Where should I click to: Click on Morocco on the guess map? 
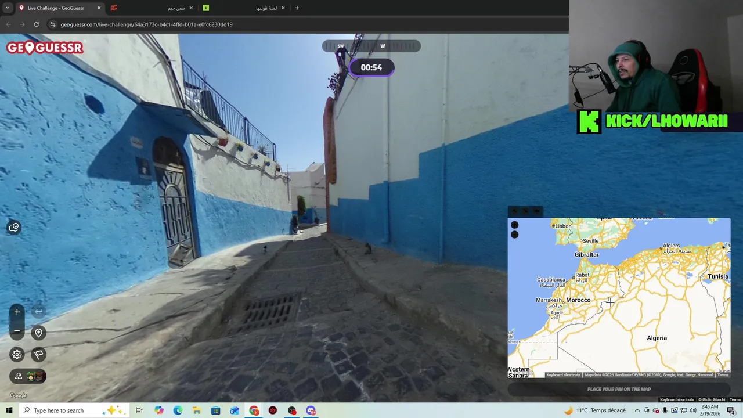578,300
